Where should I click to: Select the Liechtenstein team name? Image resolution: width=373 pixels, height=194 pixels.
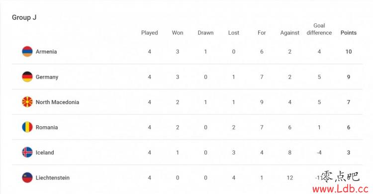53,178
